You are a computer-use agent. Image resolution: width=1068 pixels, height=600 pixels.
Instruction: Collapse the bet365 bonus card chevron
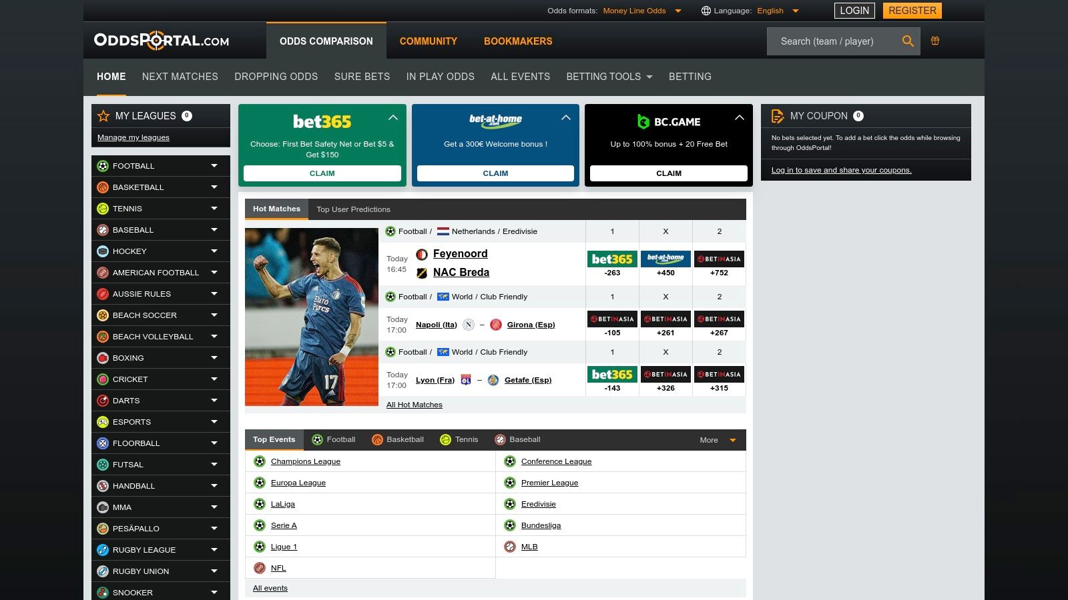click(393, 117)
